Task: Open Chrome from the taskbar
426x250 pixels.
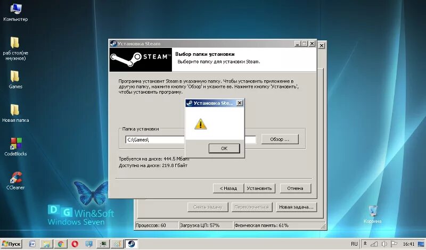Action: coord(61,244)
